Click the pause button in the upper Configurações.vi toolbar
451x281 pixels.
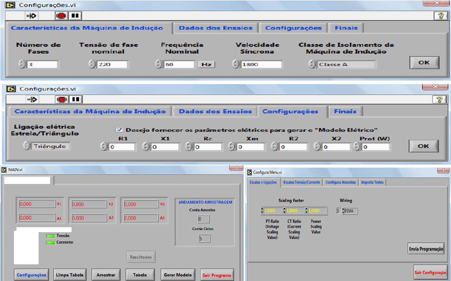[75, 16]
